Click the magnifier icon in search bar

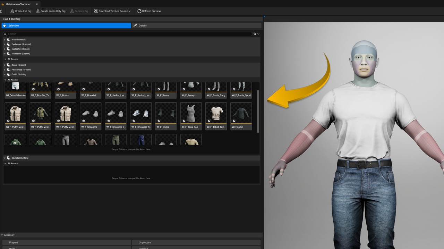point(5,34)
